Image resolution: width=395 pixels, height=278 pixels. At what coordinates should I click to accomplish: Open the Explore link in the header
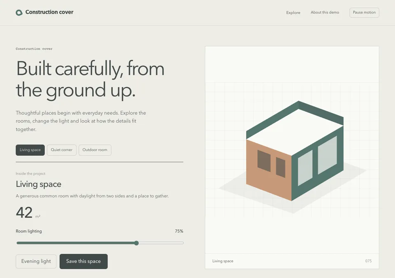point(293,12)
